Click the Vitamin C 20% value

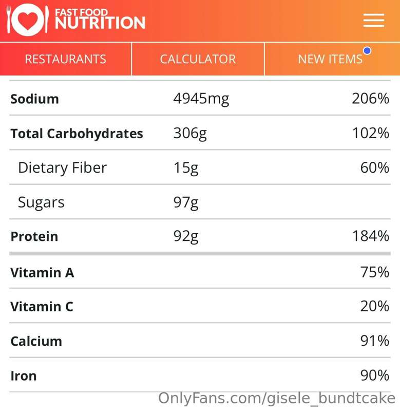(375, 306)
